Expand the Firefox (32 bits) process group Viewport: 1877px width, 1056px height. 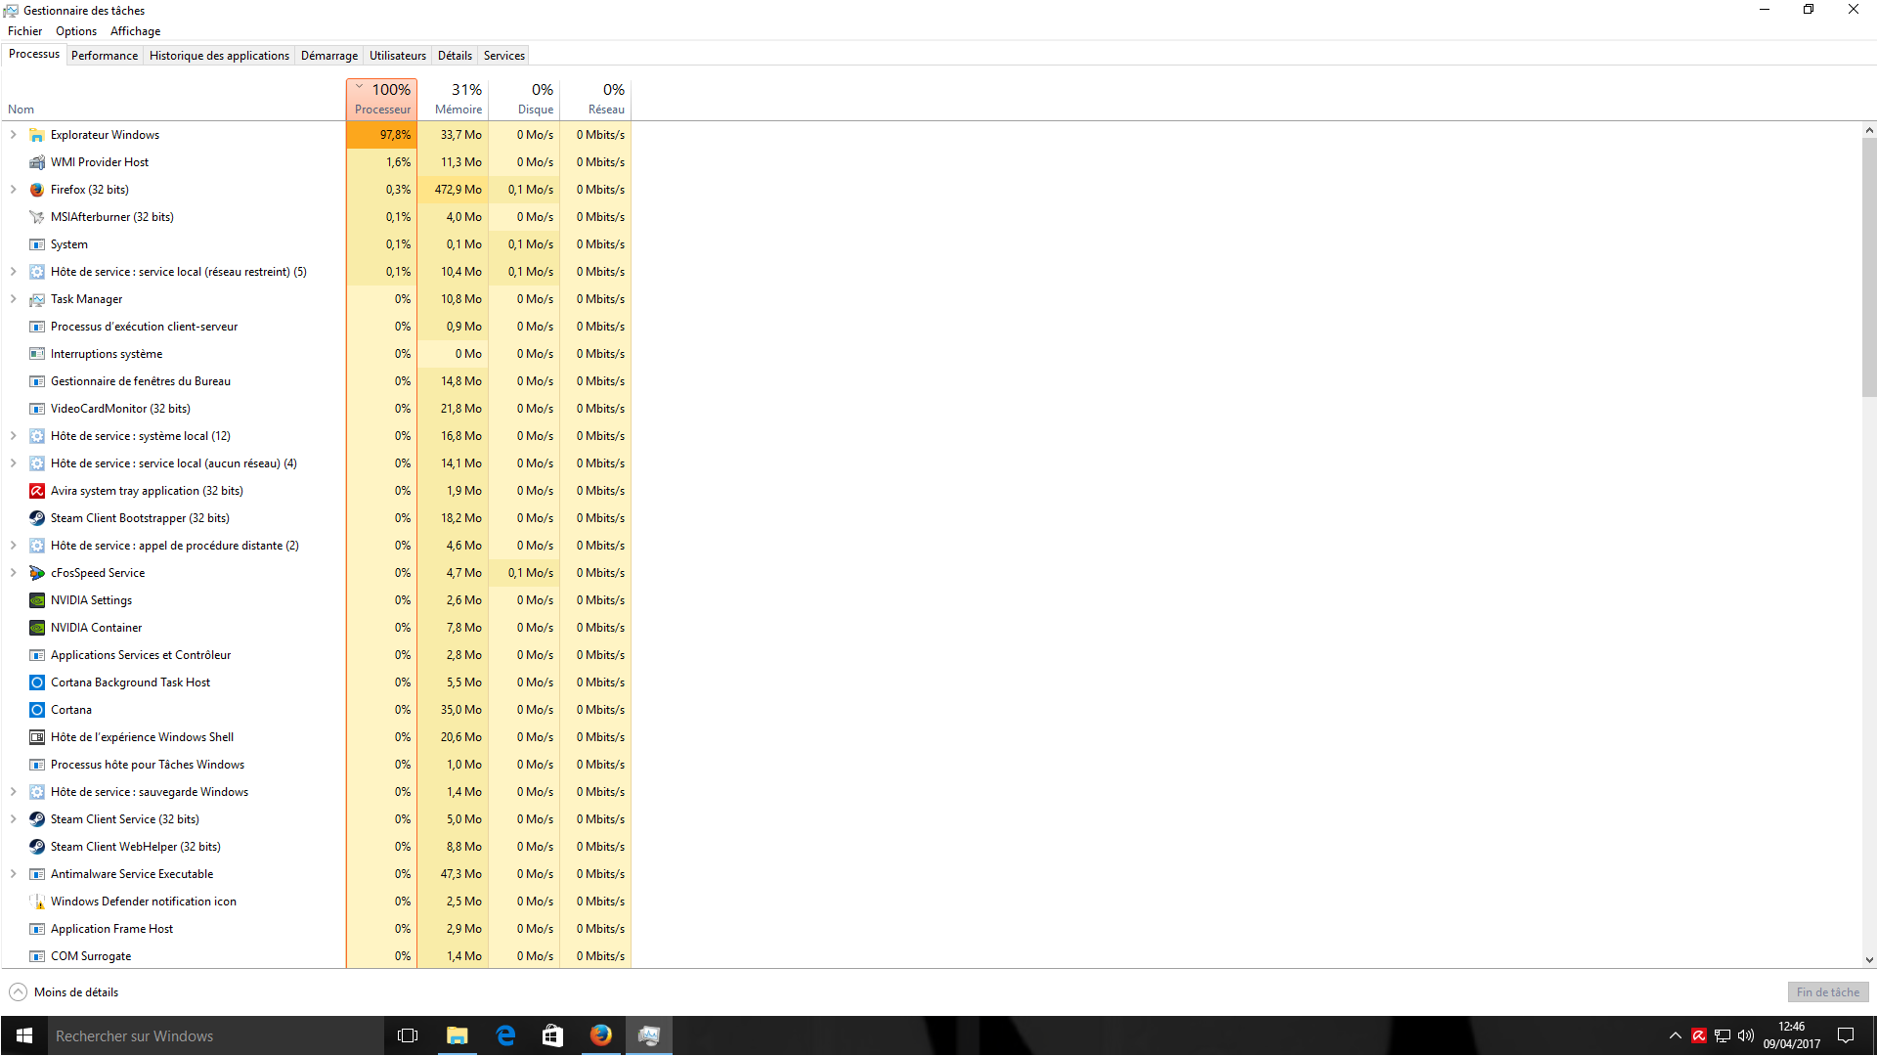click(x=13, y=190)
